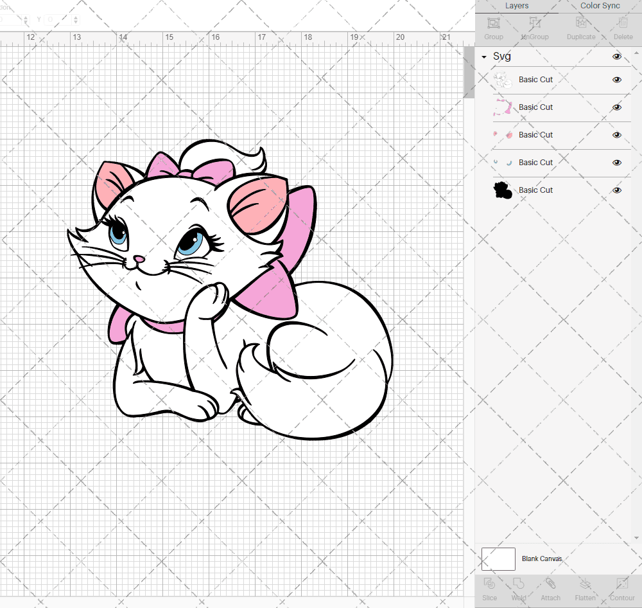This screenshot has height=608, width=642.
Task: Select the white cat layer thumbnail
Action: [503, 80]
